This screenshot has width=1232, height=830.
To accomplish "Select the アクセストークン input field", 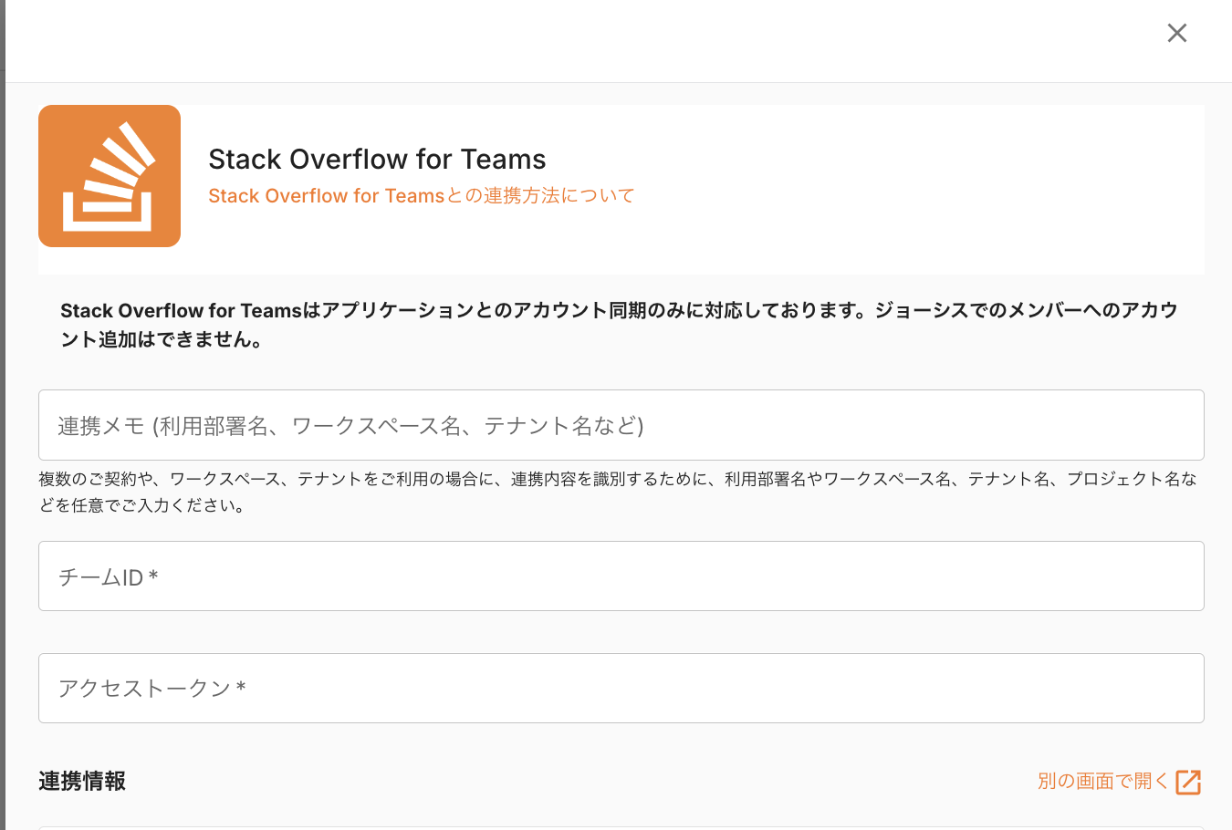I will (x=621, y=689).
